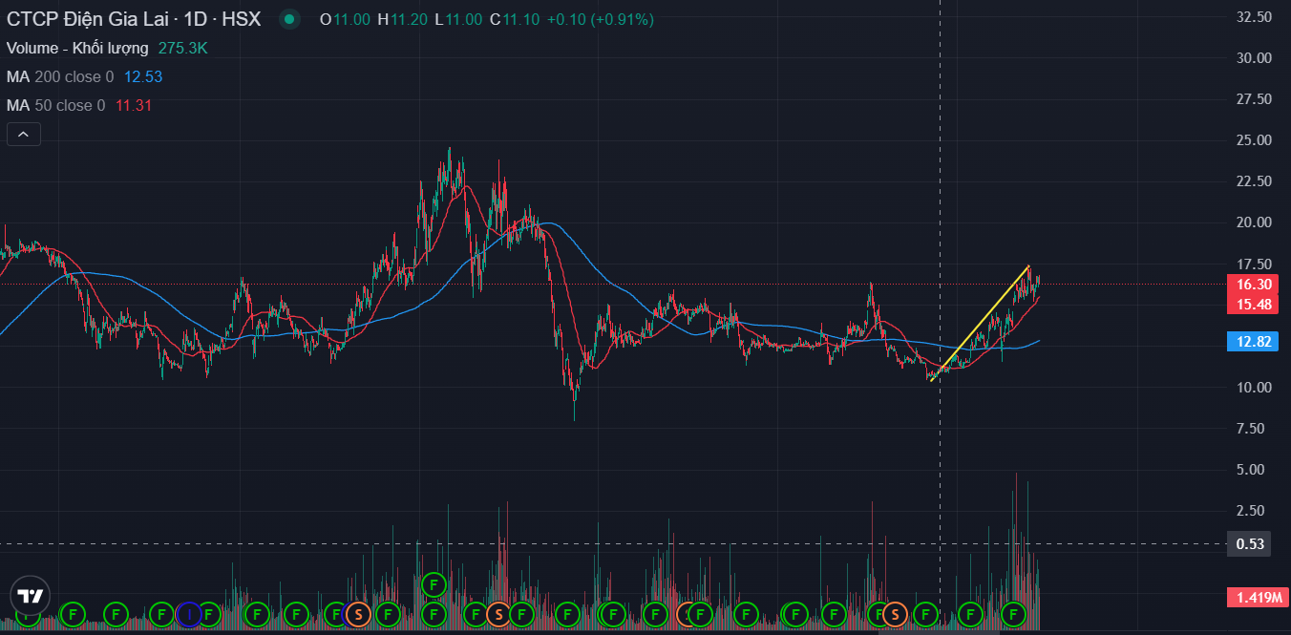Screen dimensions: 1291x635
Task: Click the 0.53 crosshair price label
Action: 1250,544
